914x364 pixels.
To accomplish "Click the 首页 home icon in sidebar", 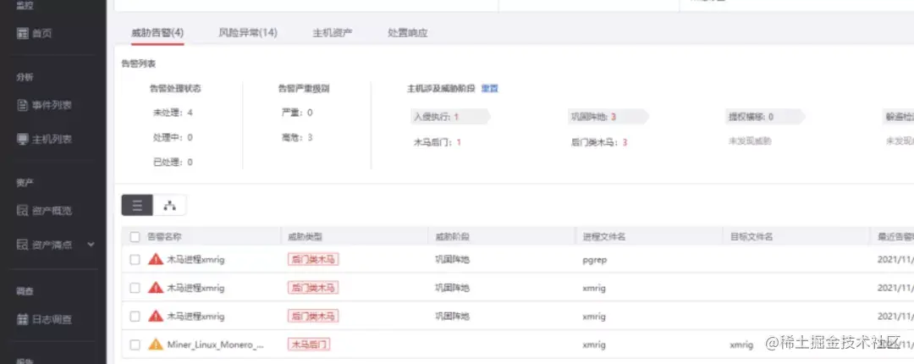I will tap(23, 33).
